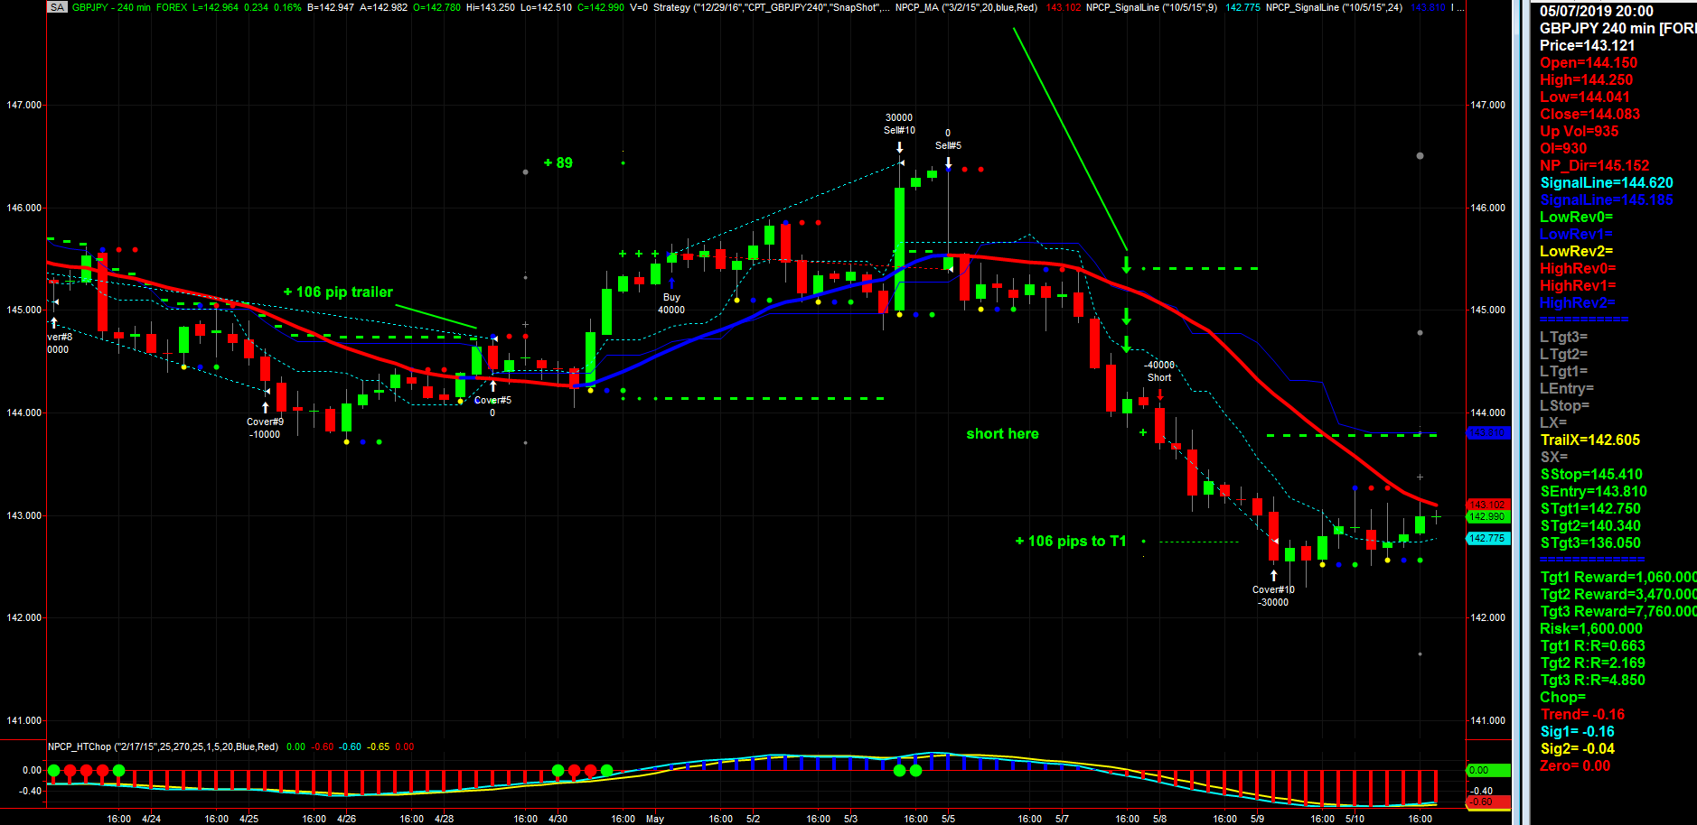Click the Tgt3 R:R=4.850 row
Viewport: 1697px width, 825px height.
1593,680
